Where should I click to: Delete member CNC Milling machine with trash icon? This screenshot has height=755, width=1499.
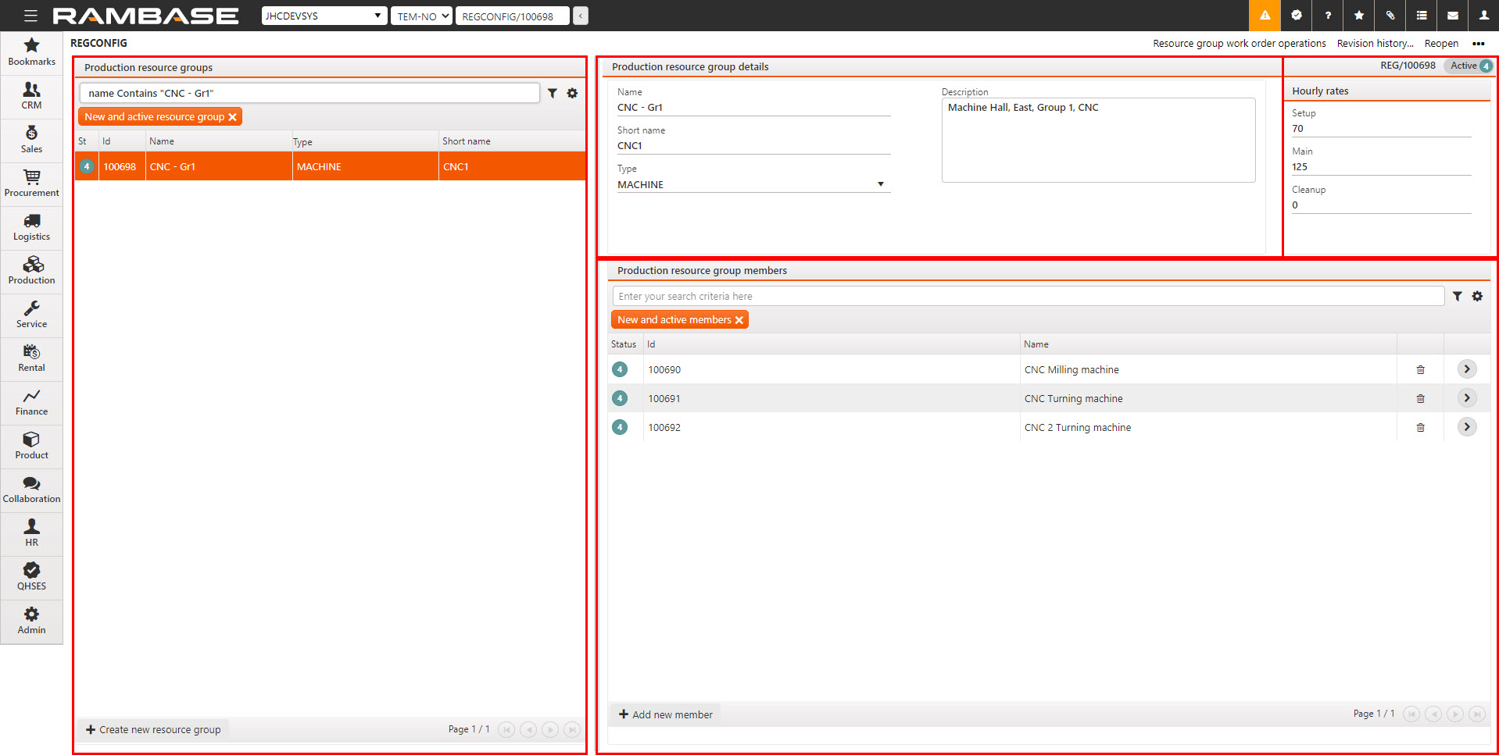(x=1420, y=370)
